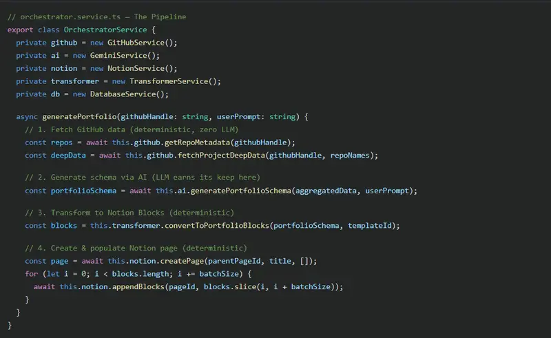The height and width of the screenshot is (338, 551).
Task: Click the userPrompt parameter in method signature
Action: (x=238, y=116)
